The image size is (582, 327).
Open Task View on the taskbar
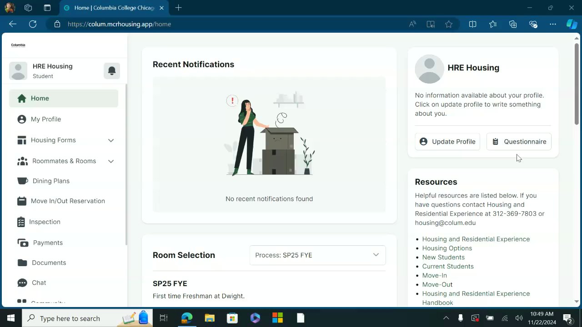coord(164,318)
